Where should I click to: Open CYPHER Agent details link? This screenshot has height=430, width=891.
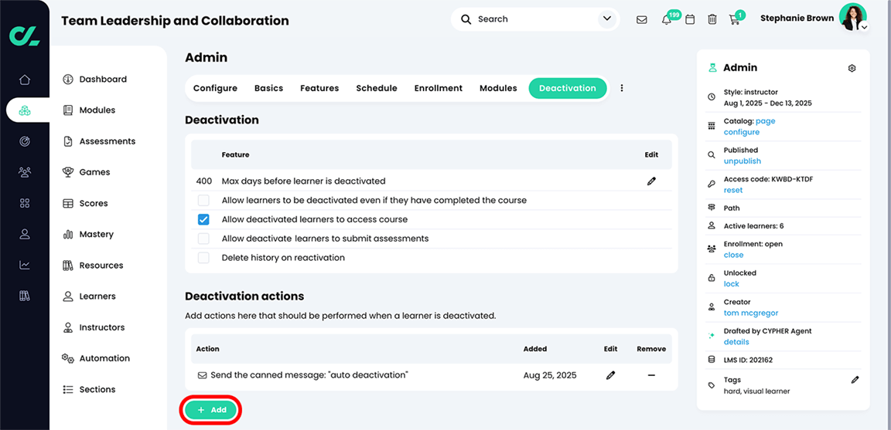(x=736, y=341)
